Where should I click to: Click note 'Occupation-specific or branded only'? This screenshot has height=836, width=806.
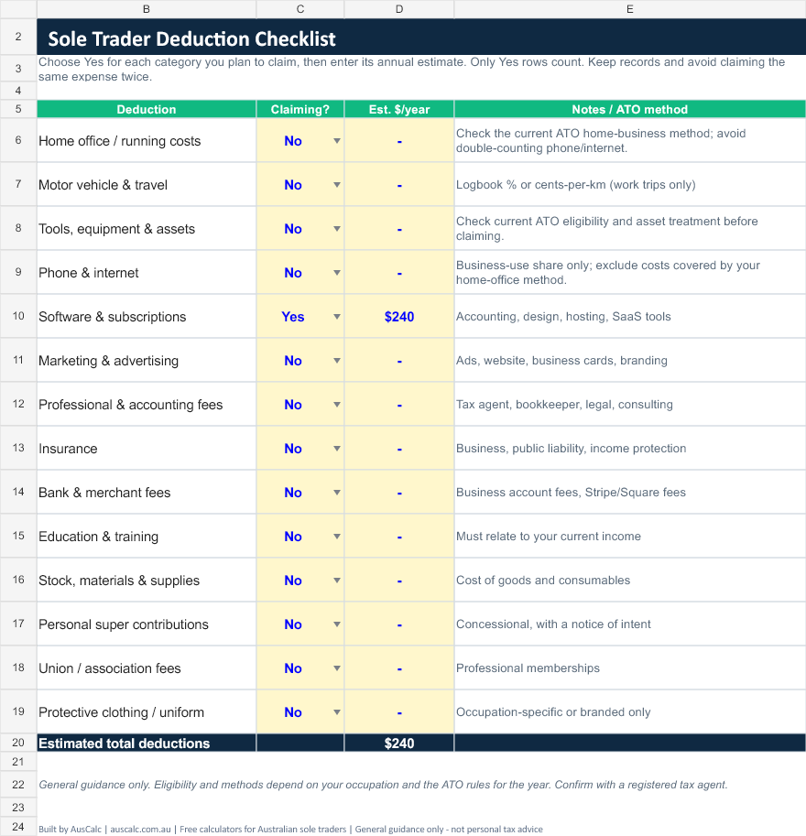click(x=553, y=712)
